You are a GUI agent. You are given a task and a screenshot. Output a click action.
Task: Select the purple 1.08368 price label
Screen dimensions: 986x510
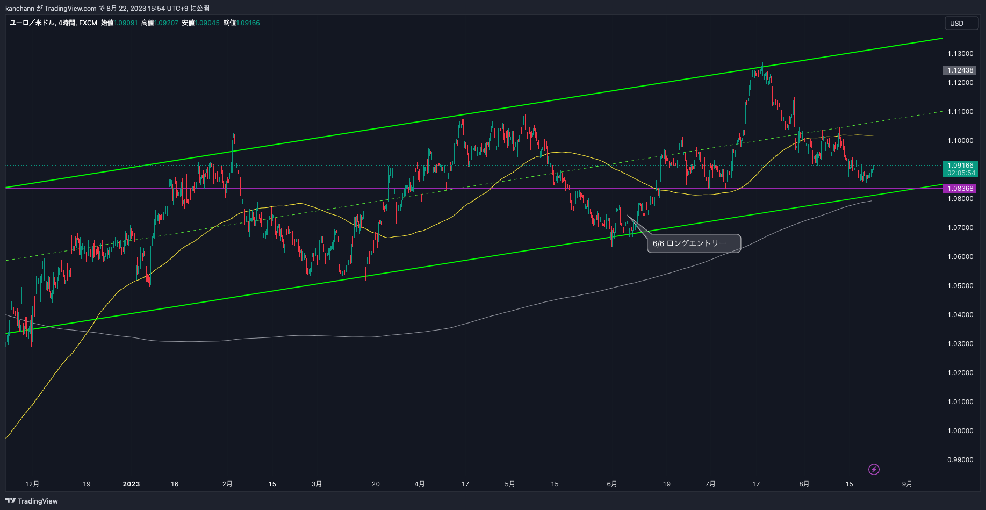(960, 189)
